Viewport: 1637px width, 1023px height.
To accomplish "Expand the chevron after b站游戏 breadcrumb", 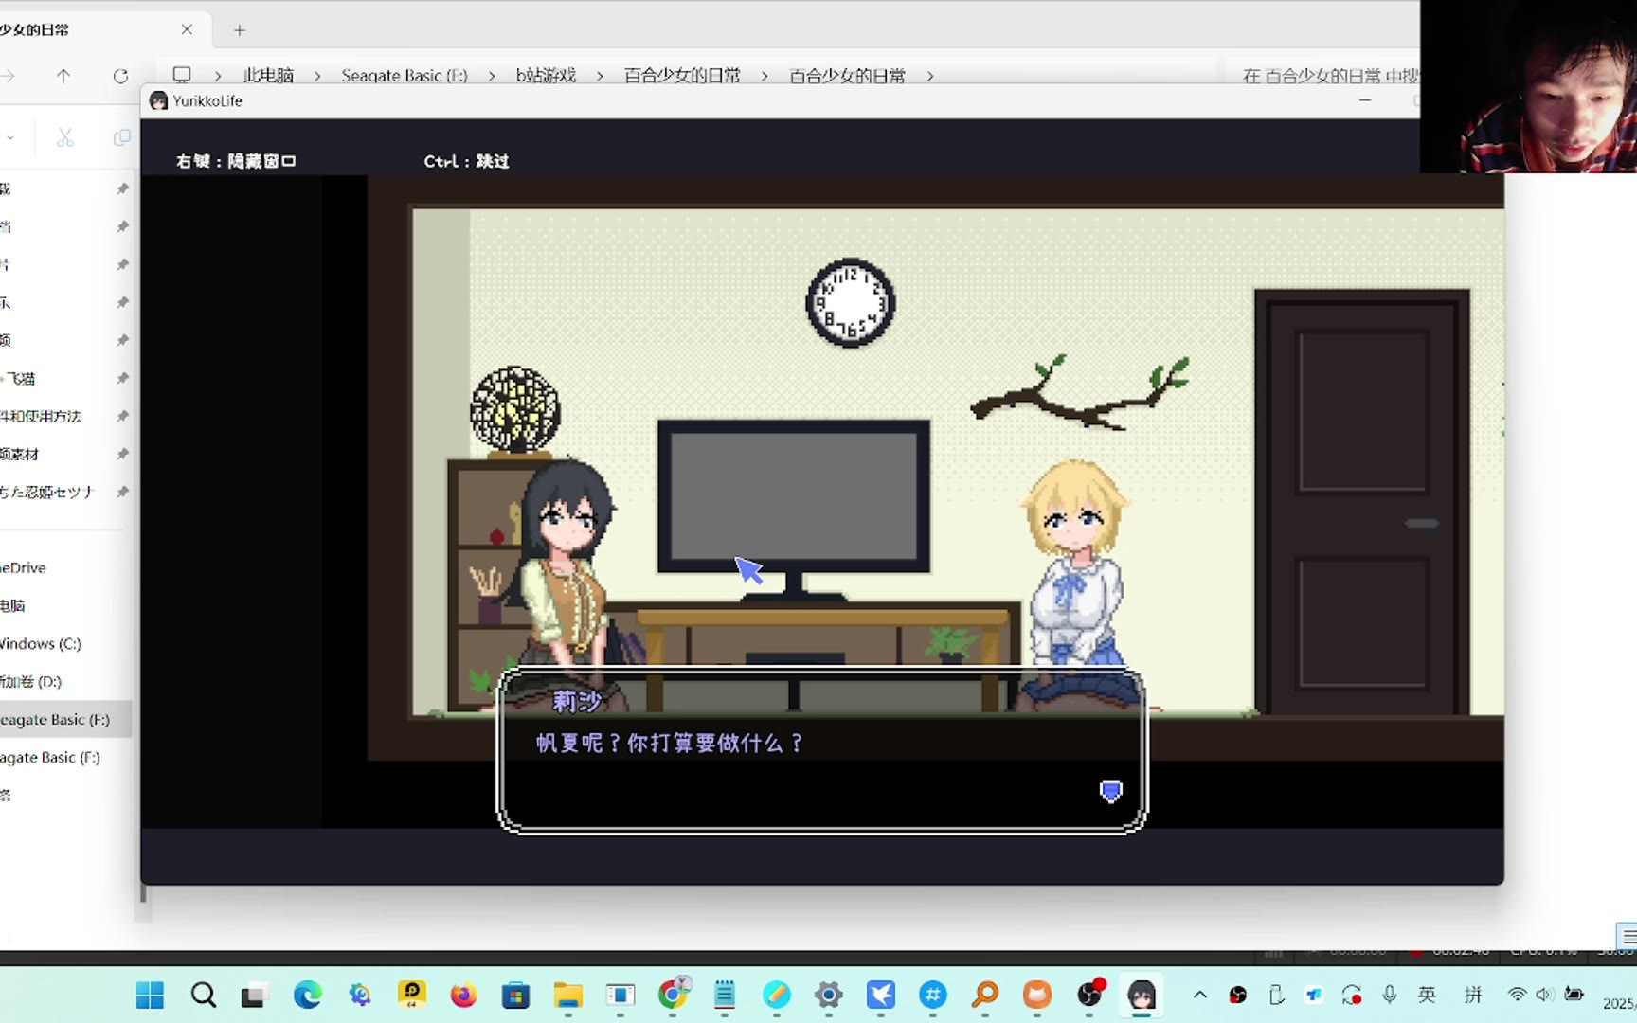I will click(x=600, y=76).
